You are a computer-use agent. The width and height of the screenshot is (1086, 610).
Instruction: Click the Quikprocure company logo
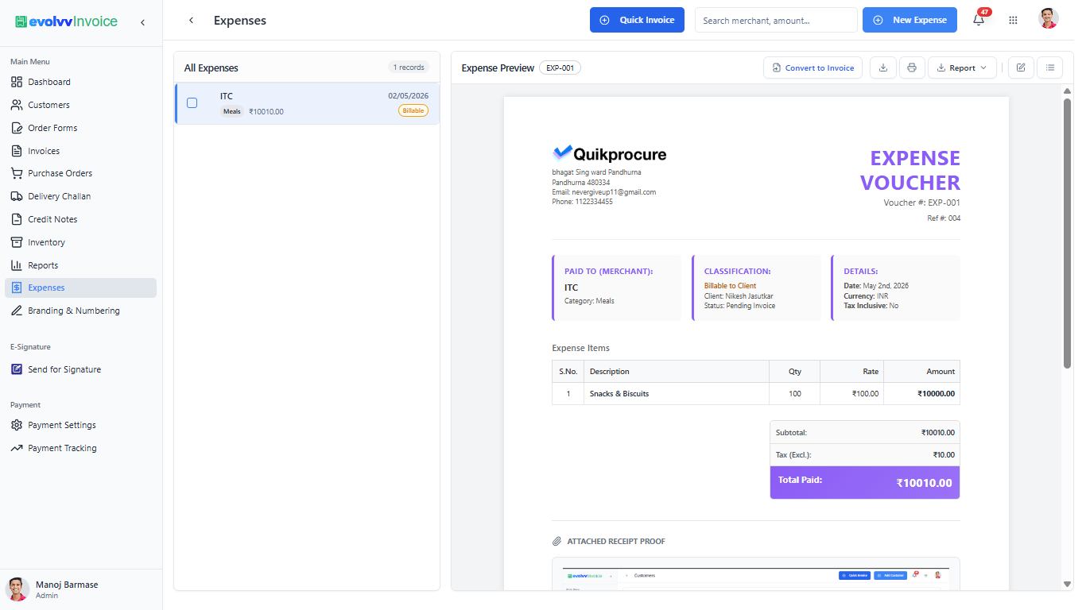pos(610,154)
